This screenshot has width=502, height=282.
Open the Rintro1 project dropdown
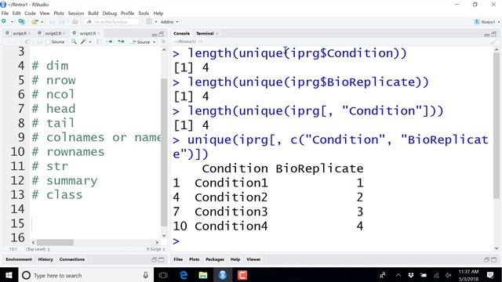tap(486, 22)
